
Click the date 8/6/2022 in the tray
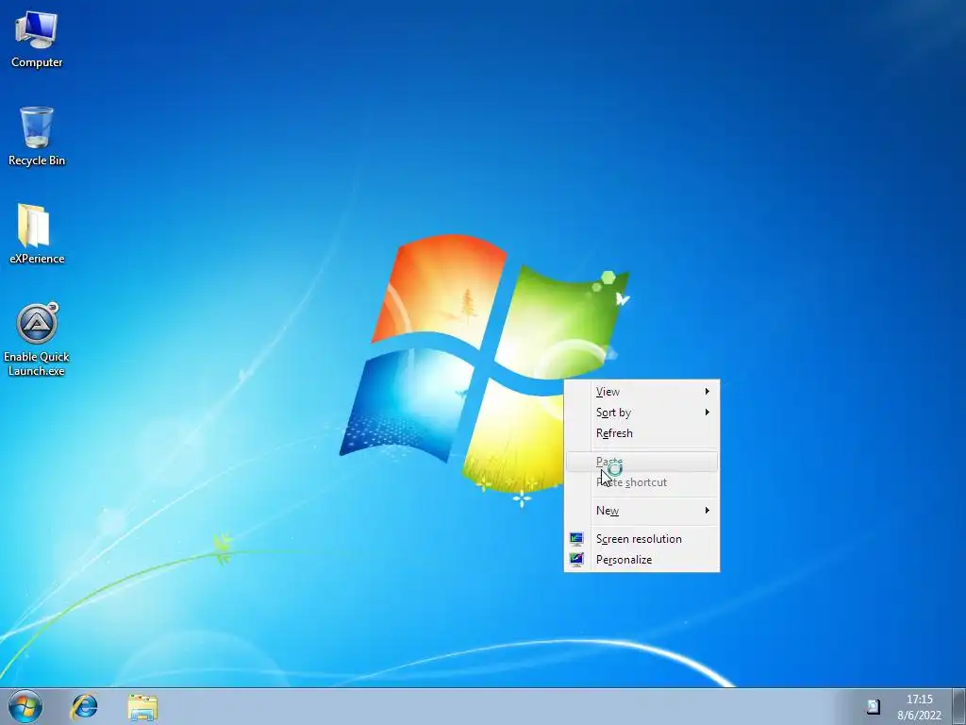(x=919, y=716)
